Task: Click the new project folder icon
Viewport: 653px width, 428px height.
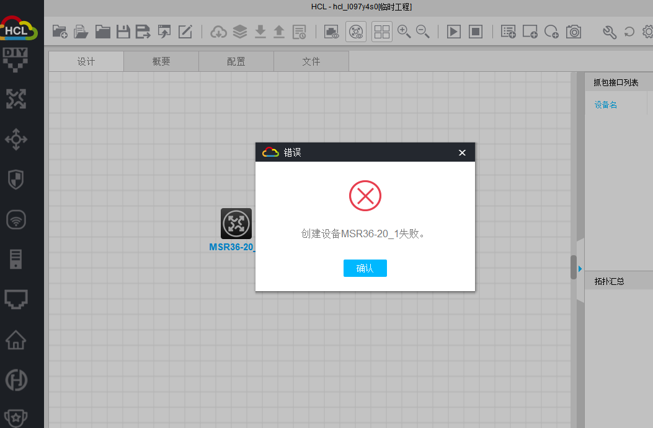Action: pos(60,32)
